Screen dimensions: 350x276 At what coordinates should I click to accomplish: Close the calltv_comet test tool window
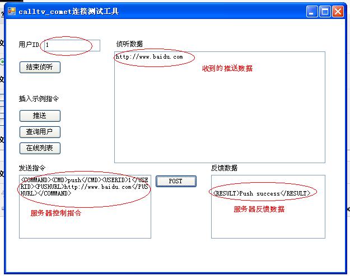point(338,11)
